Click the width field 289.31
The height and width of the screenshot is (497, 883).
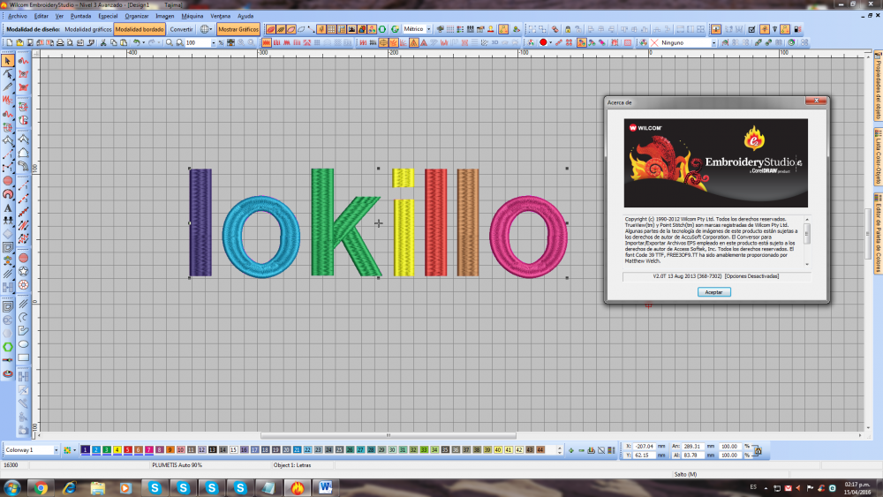click(x=692, y=447)
